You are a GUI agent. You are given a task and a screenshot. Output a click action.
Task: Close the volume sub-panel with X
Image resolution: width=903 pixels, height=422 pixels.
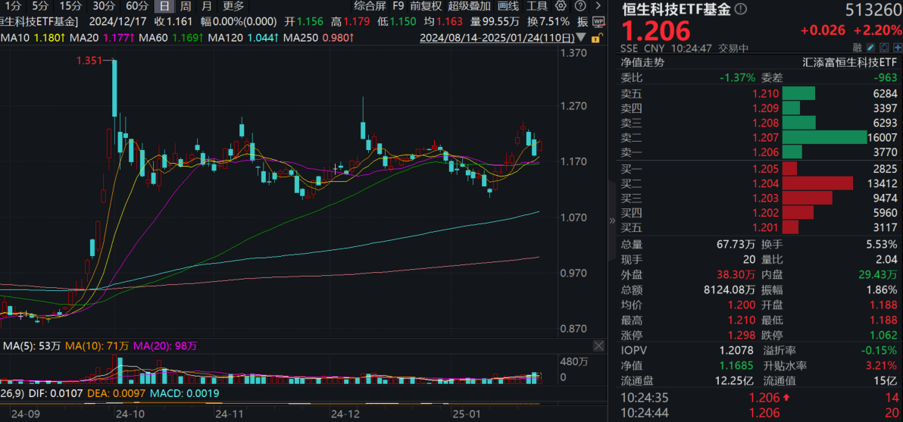599,345
